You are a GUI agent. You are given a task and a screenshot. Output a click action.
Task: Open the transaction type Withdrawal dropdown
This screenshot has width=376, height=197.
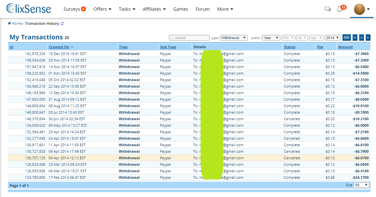pos(234,38)
